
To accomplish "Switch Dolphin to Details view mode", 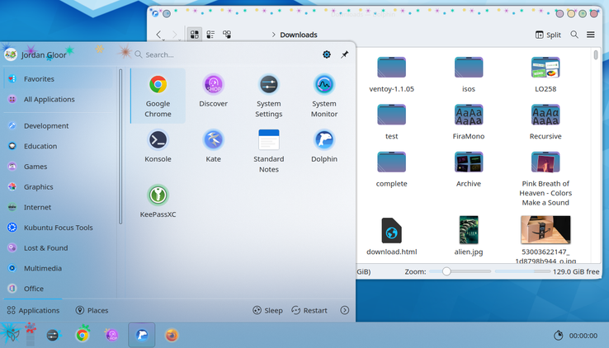I will [x=227, y=35].
